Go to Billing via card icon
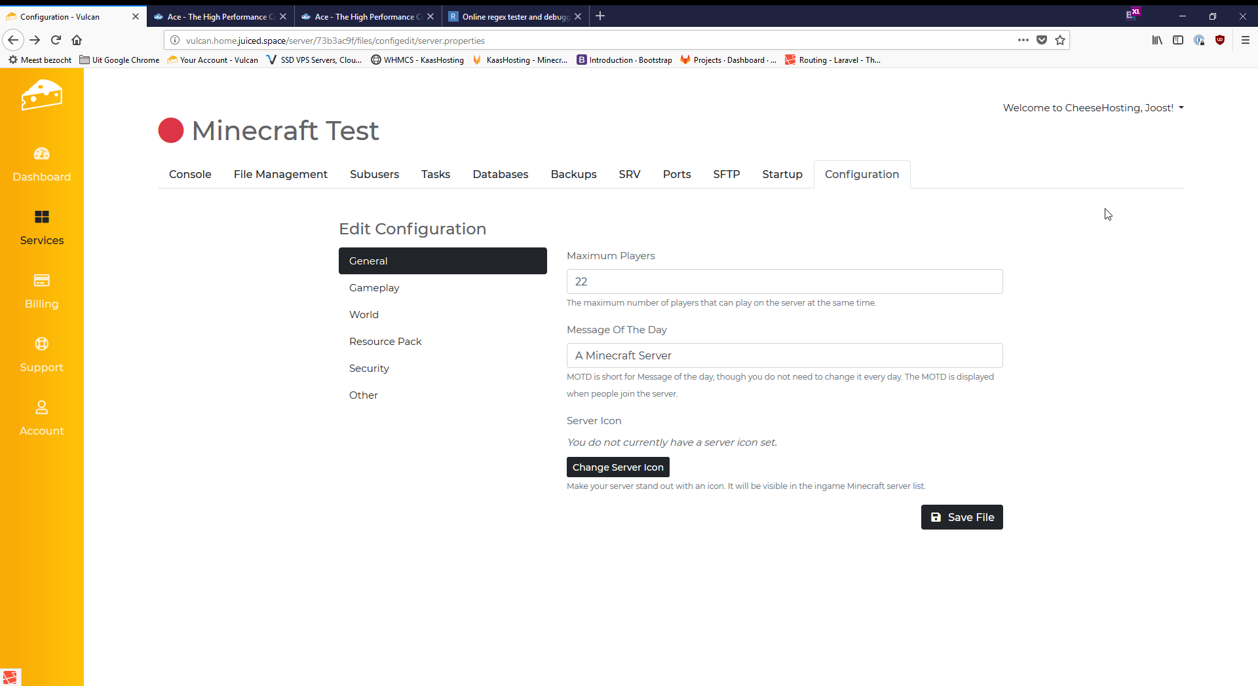Screen dimensions: 1258x686 tap(41, 281)
